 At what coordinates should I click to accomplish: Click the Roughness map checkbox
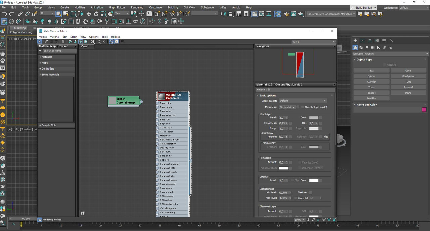[290, 123]
